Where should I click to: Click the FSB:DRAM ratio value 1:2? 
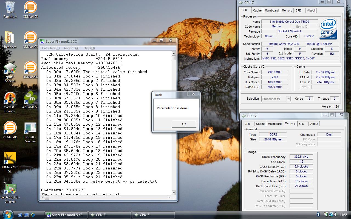(301, 162)
